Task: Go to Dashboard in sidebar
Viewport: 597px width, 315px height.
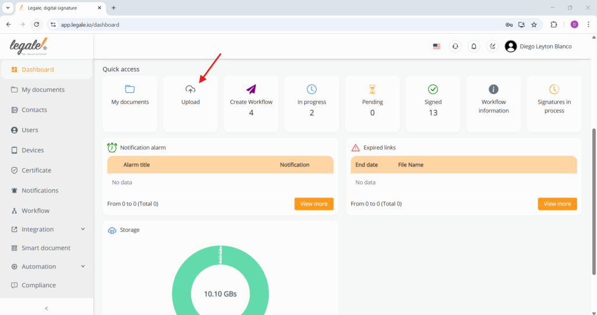Action: pos(47,69)
